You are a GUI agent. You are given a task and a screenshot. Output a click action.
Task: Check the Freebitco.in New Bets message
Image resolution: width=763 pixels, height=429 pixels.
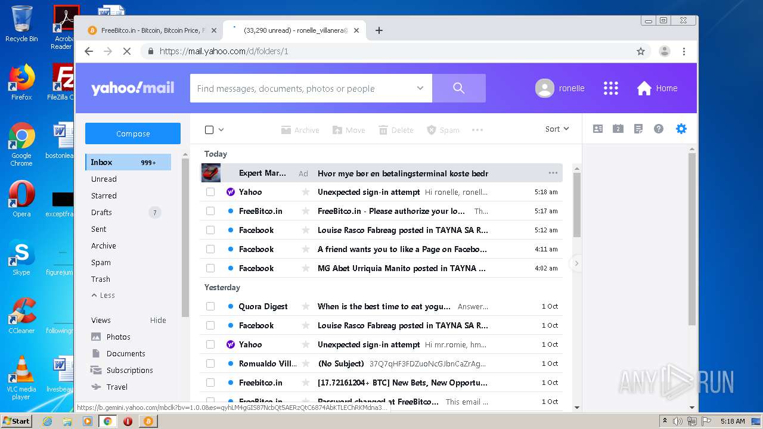tap(210, 383)
